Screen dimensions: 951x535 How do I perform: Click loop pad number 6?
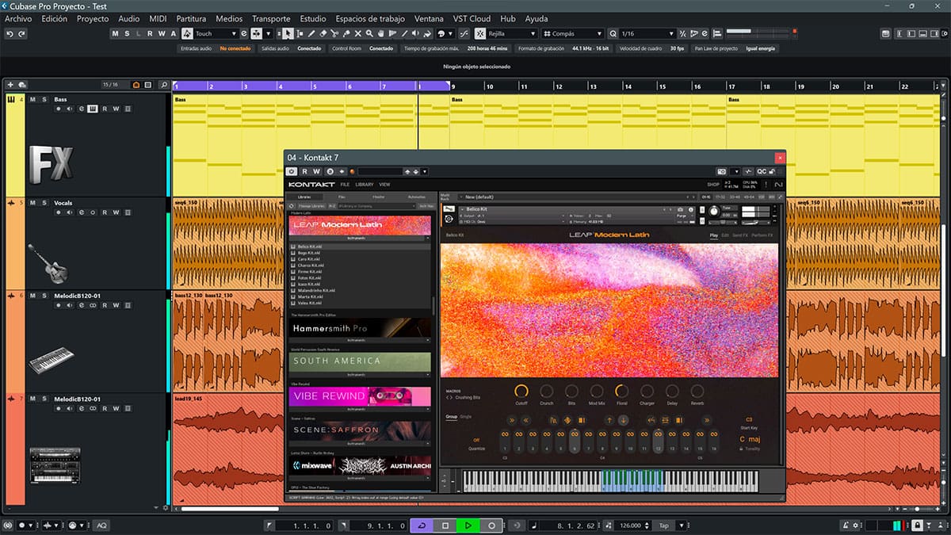pyautogui.click(x=575, y=440)
